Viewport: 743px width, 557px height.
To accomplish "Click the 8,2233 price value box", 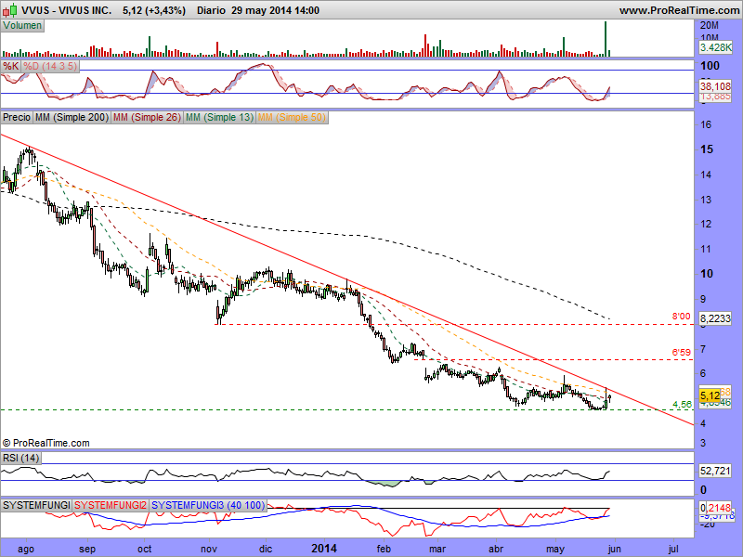I will click(715, 318).
